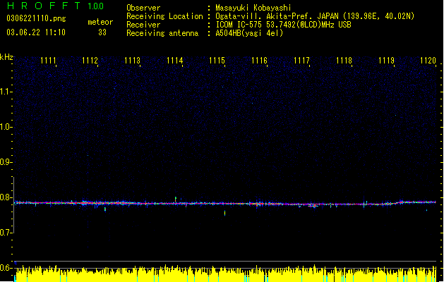Click the meteor count value 33

click(x=102, y=32)
